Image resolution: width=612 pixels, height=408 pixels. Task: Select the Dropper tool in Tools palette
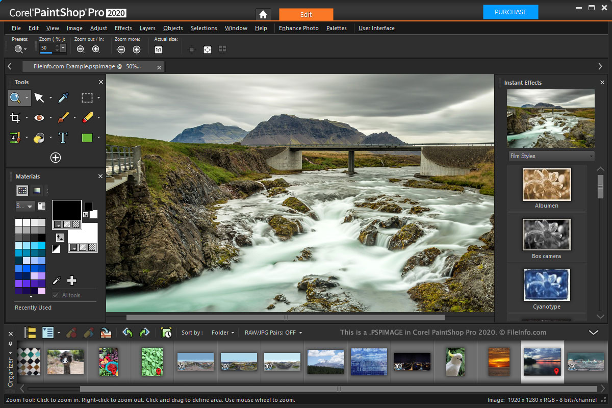pyautogui.click(x=63, y=98)
